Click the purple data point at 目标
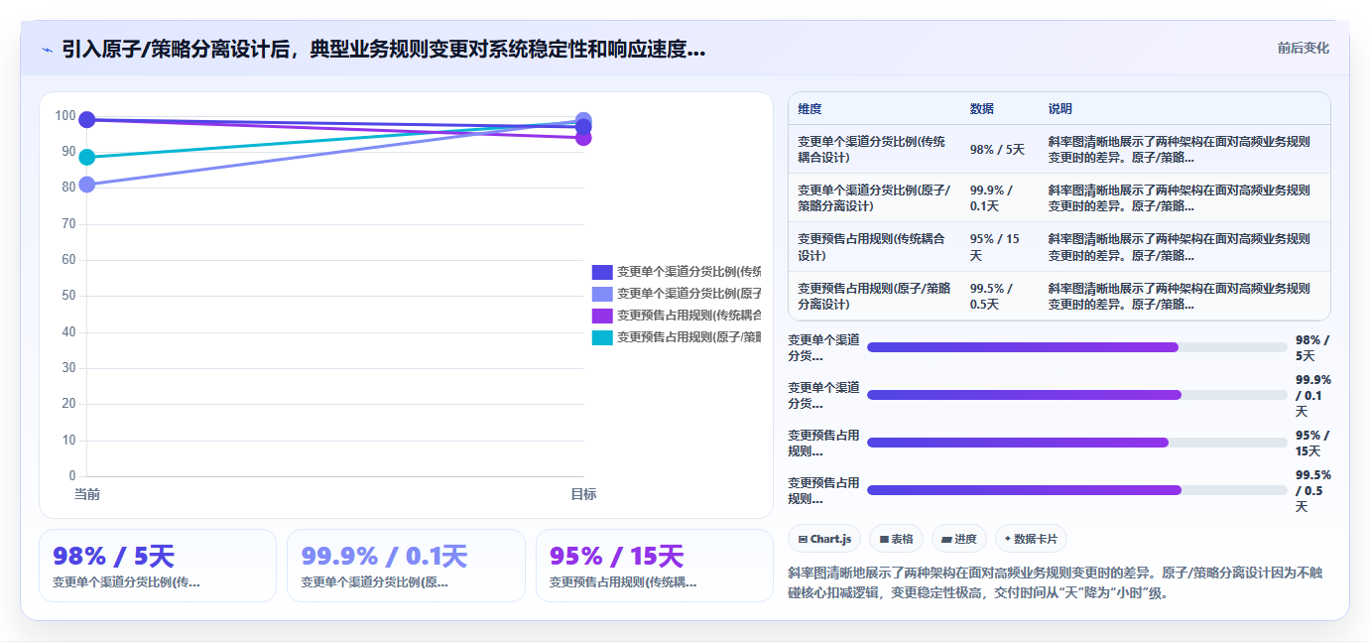The image size is (1370, 642). click(x=583, y=137)
